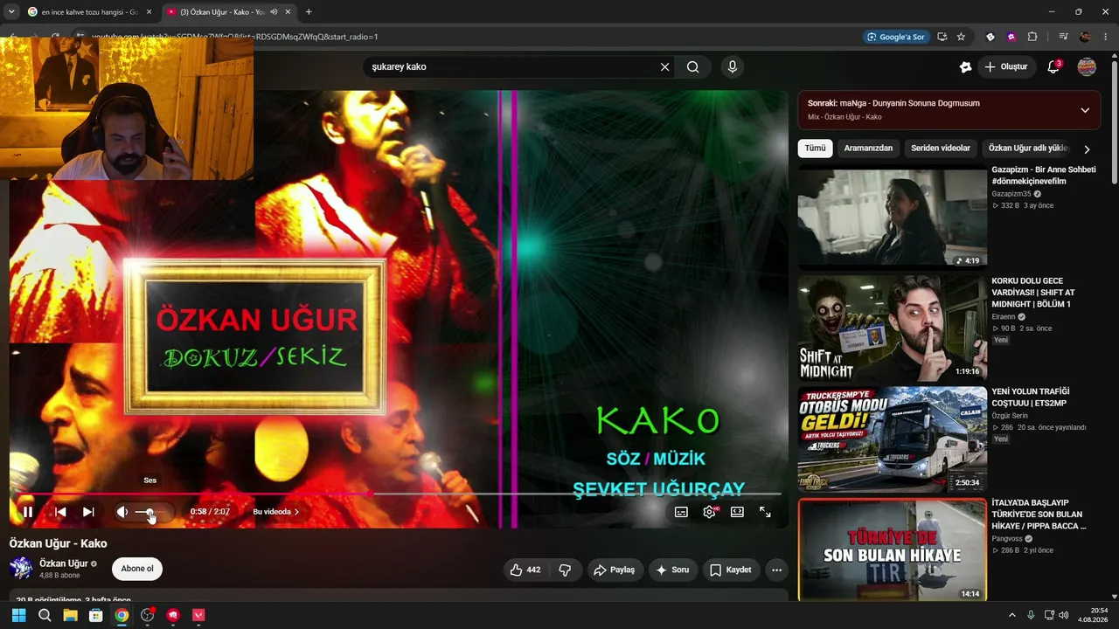
Task: Click the 'Paylaş' share button
Action: coord(614,570)
